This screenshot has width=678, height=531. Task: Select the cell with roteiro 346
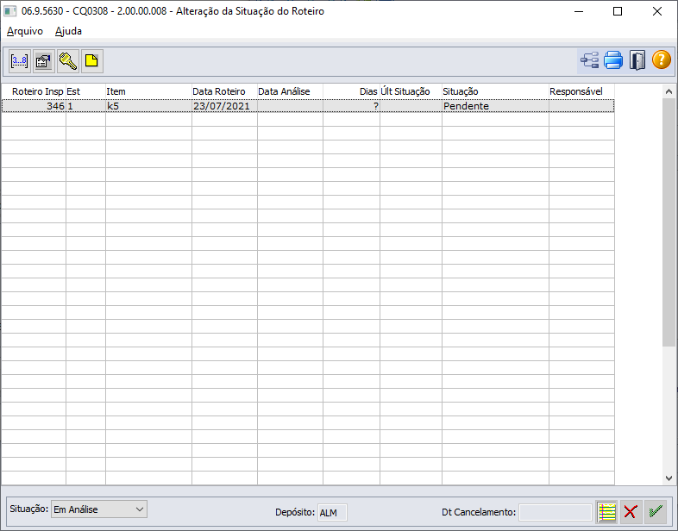coord(34,106)
